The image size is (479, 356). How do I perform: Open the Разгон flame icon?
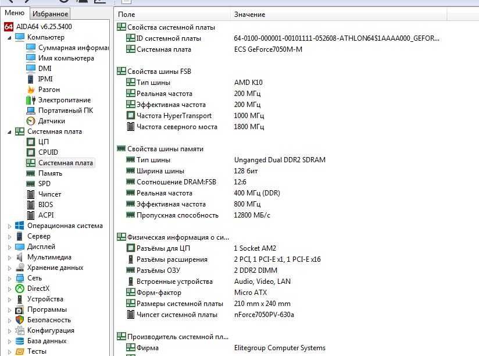[31, 90]
